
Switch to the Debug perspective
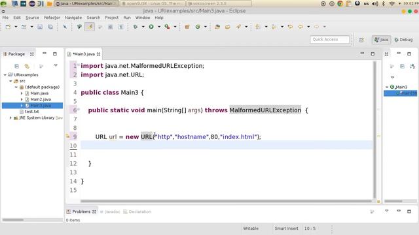tap(403, 40)
